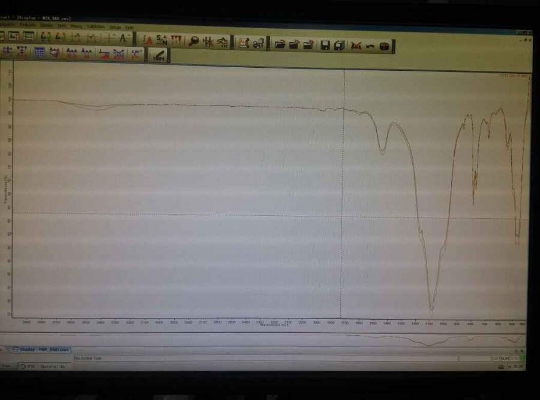
Task: Click the second purple icon in second row
Action: [x=22, y=52]
